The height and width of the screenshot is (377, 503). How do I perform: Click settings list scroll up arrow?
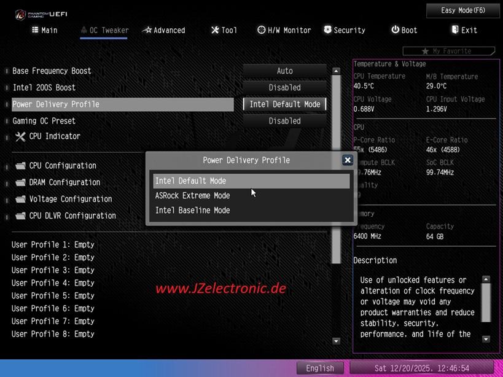point(336,71)
